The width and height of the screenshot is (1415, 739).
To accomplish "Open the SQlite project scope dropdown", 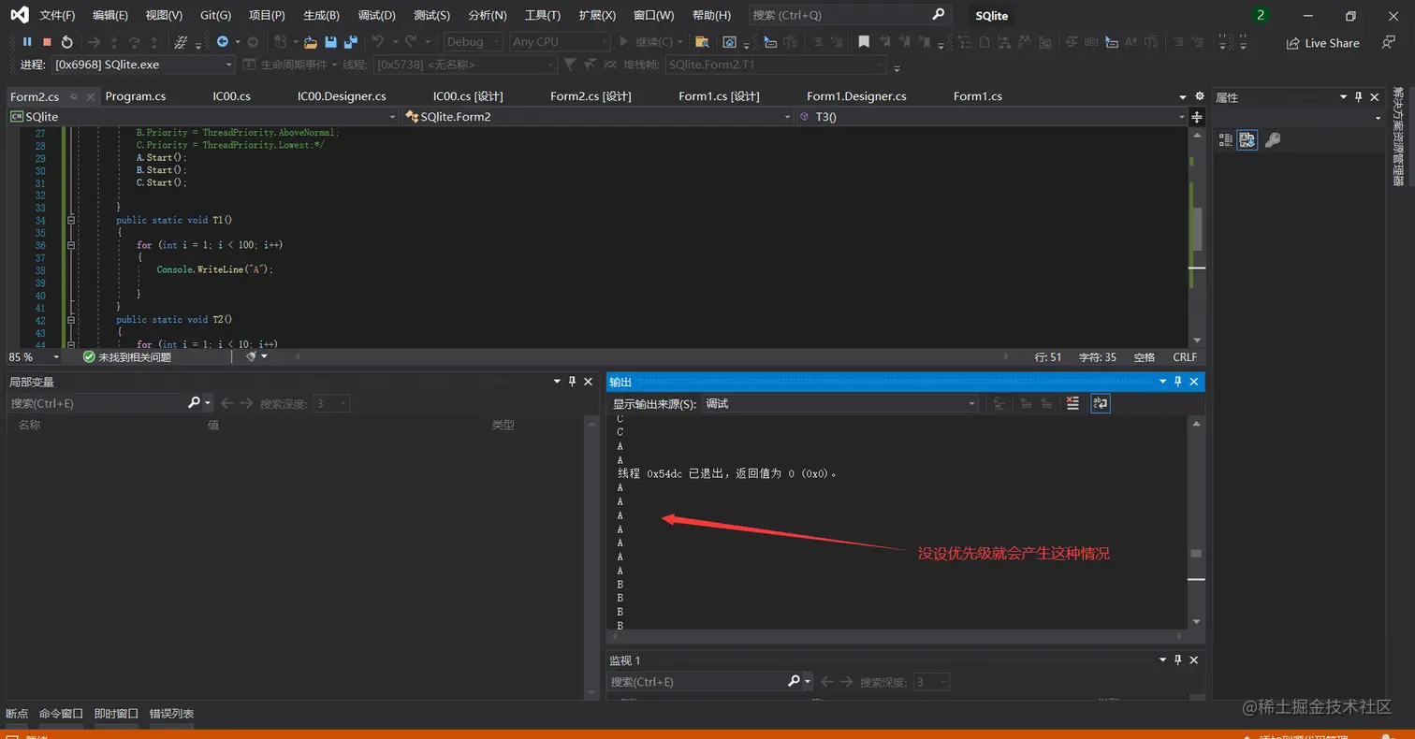I will 202,117.
